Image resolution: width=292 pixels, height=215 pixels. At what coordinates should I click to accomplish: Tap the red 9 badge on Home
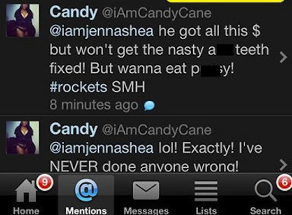[45, 182]
